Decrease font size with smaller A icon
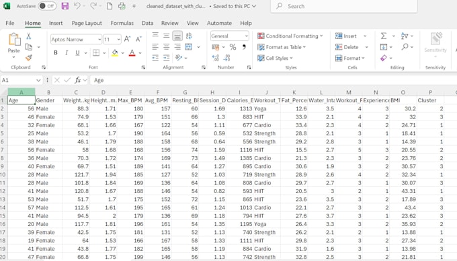The width and height of the screenshot is (457, 261). [x=138, y=39]
